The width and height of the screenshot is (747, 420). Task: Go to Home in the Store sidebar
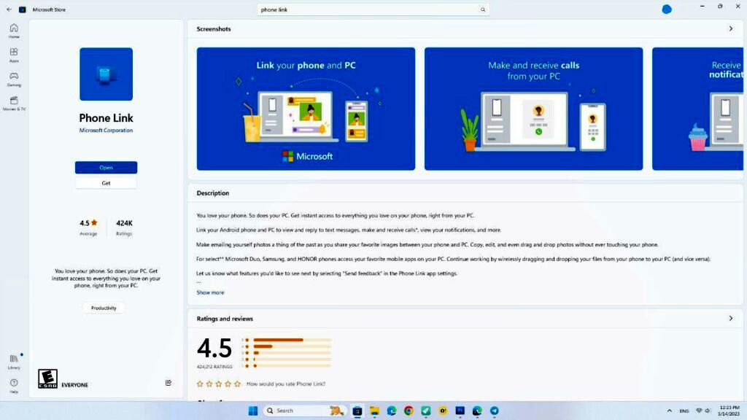14,31
